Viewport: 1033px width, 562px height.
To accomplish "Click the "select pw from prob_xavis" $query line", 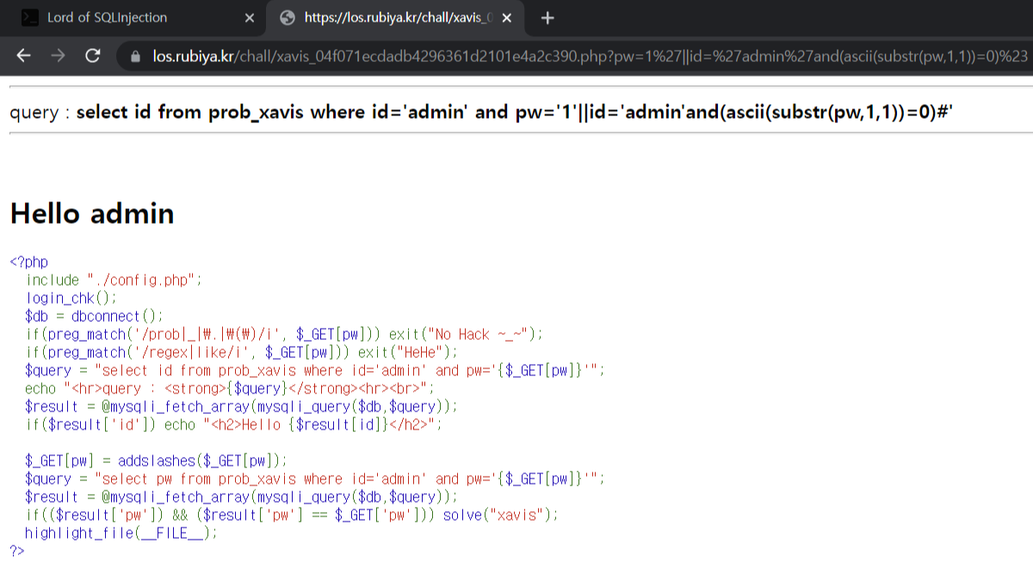I will tap(316, 479).
